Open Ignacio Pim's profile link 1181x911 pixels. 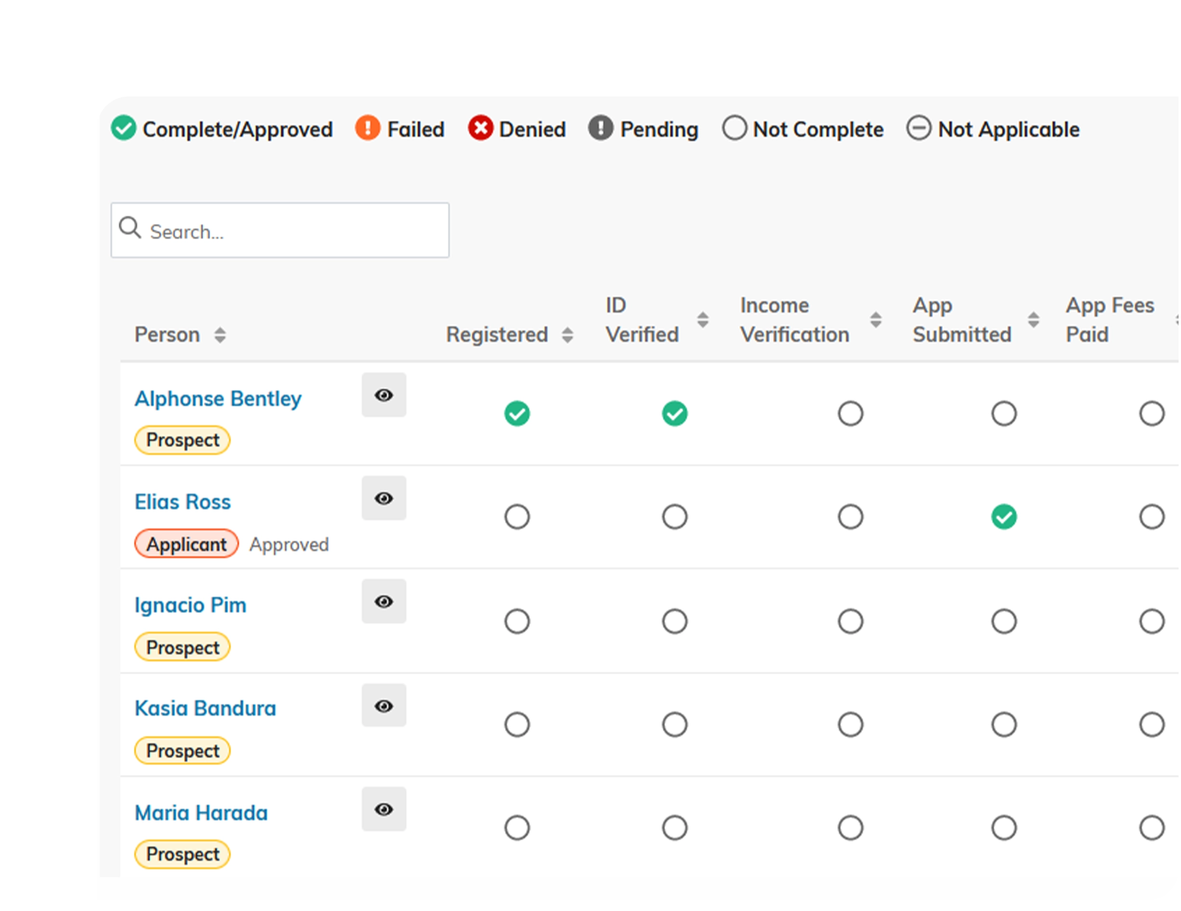tap(190, 605)
